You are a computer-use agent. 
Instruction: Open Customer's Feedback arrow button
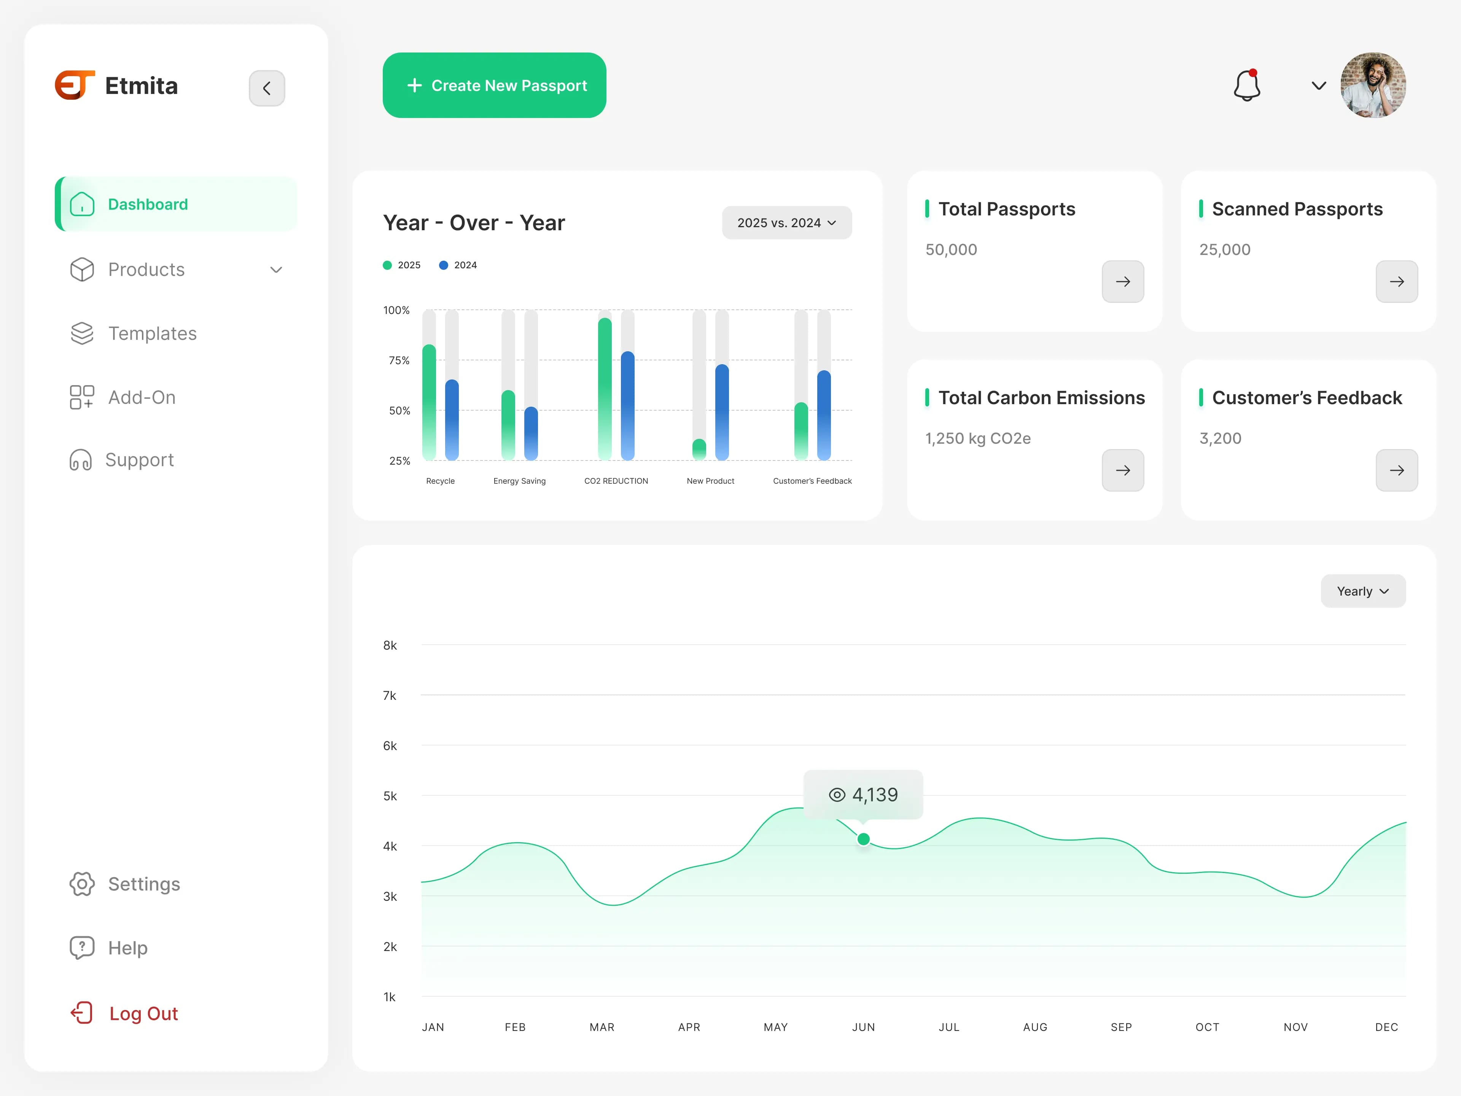(x=1397, y=470)
